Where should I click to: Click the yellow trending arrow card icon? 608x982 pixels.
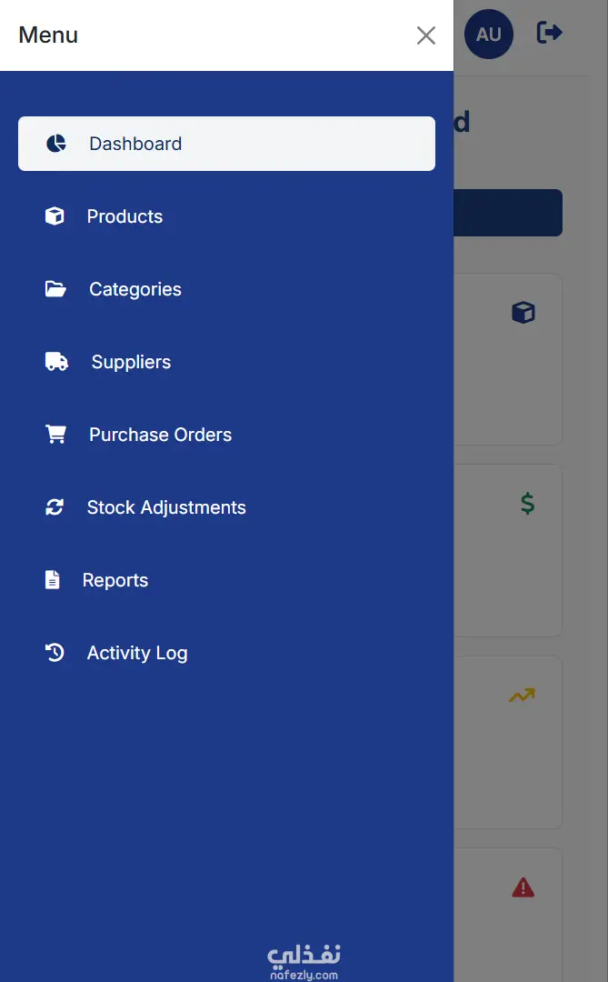point(522,695)
